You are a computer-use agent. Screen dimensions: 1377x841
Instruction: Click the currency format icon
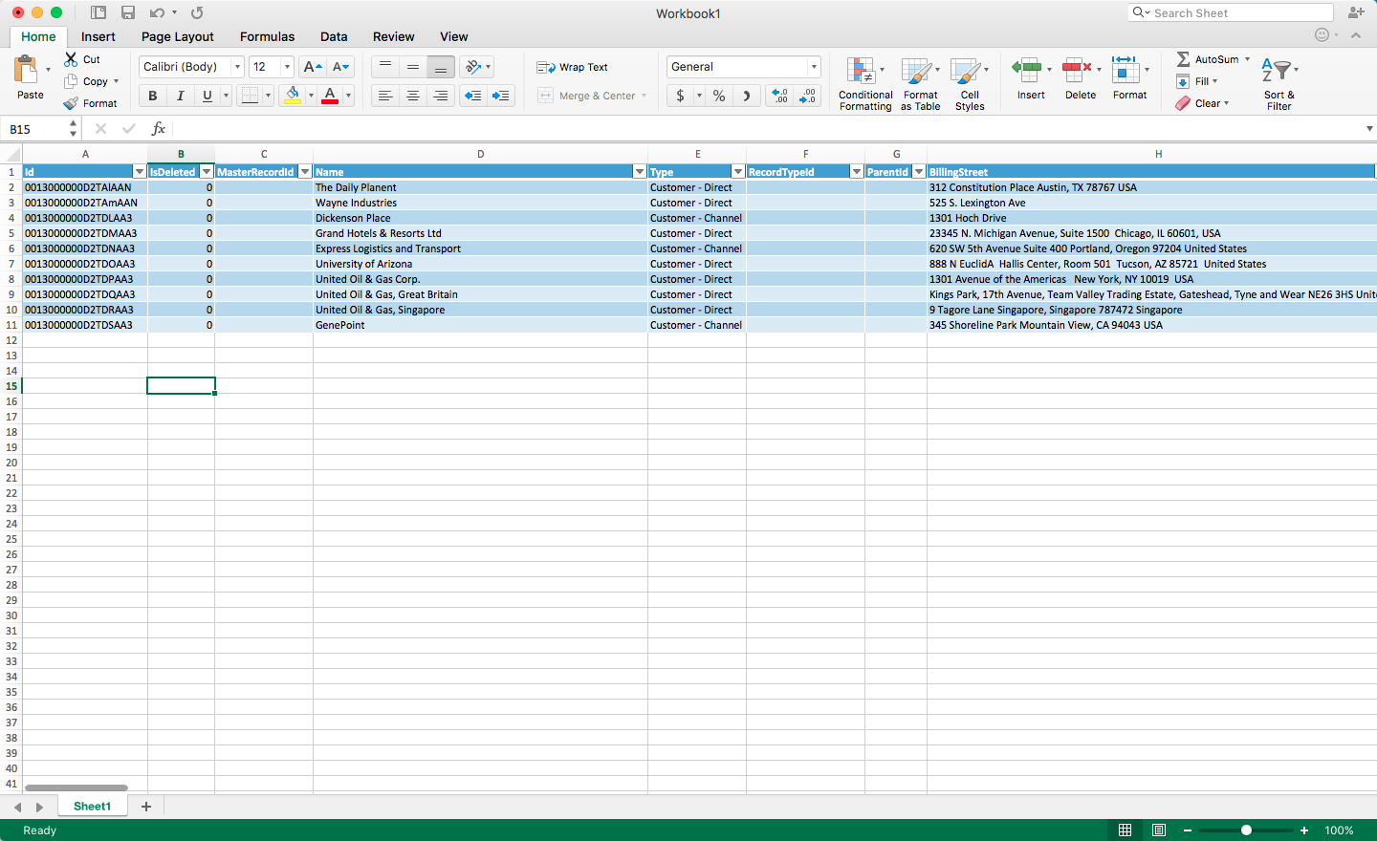tap(681, 96)
